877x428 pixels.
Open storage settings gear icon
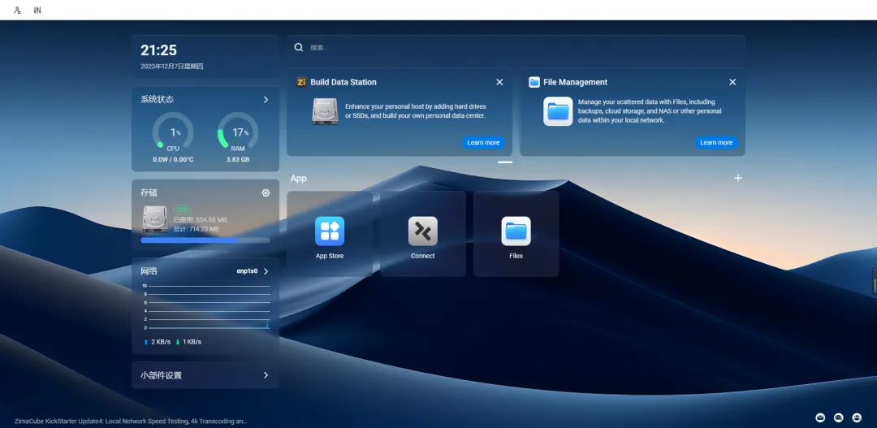coord(266,193)
